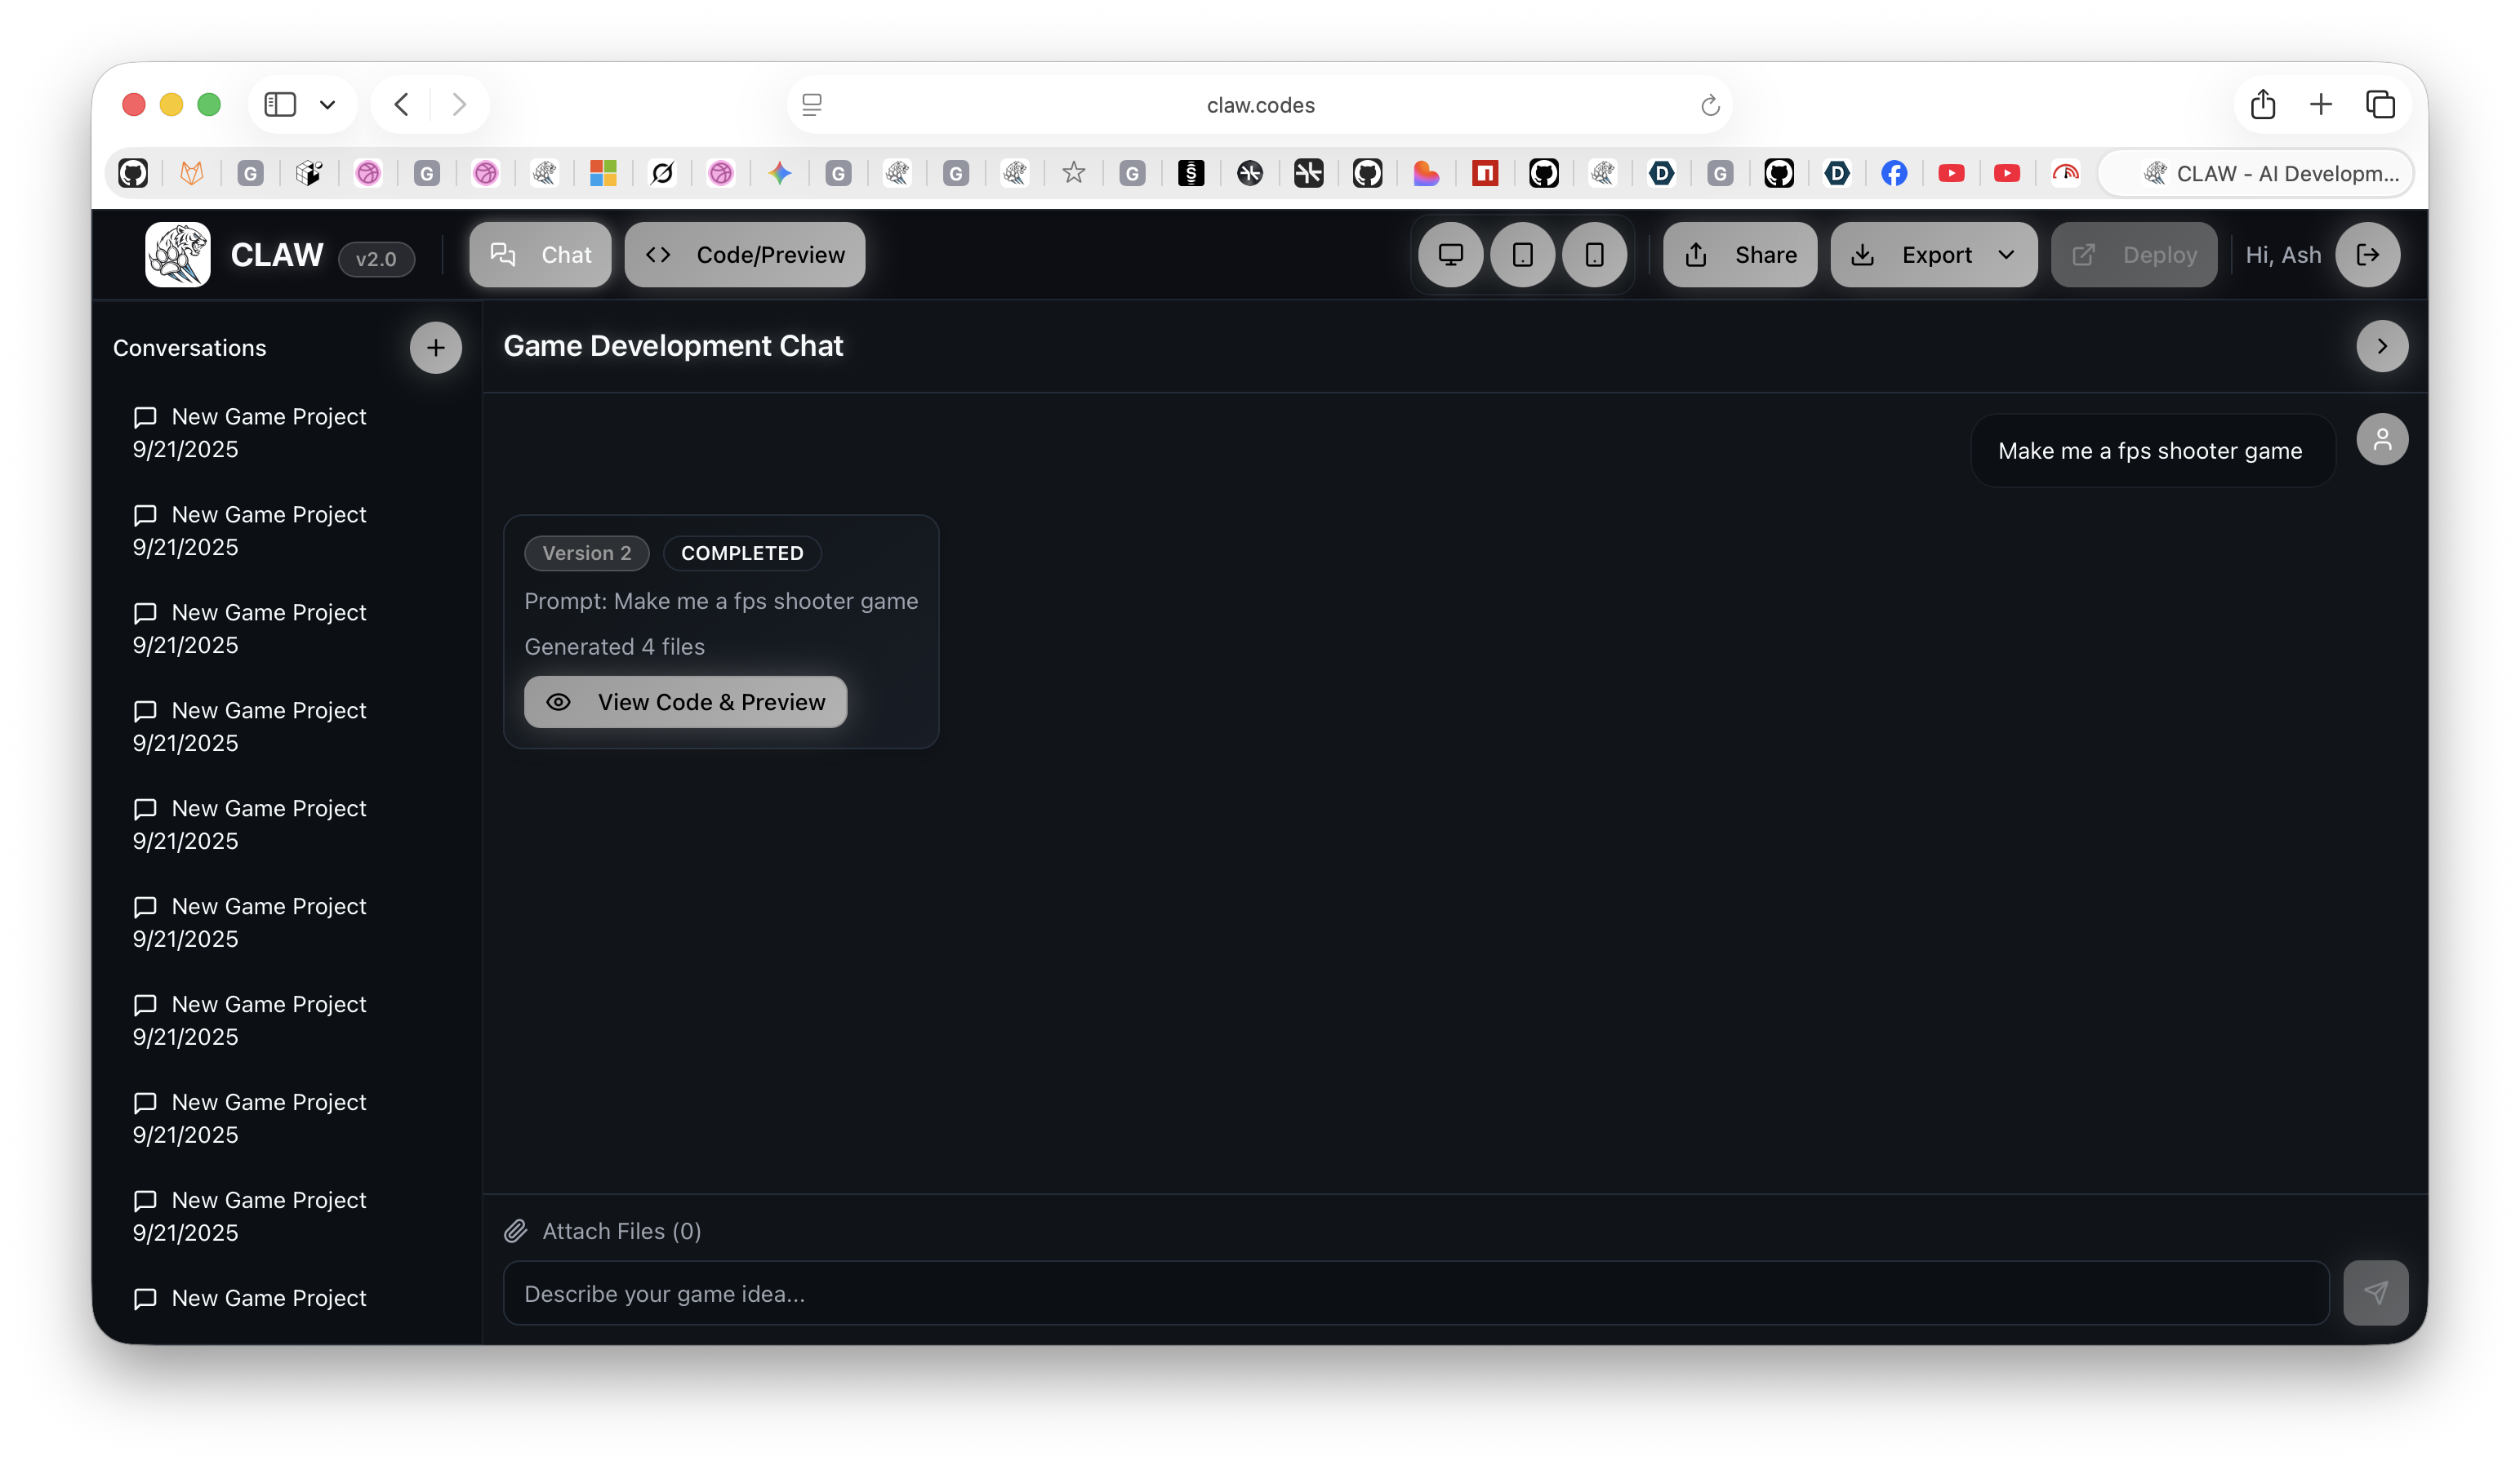2520x1466 pixels.
Task: Switch to desktop preview device icon
Action: [x=1450, y=255]
